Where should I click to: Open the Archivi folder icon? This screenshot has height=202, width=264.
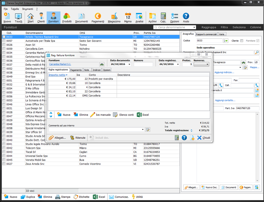point(152,18)
